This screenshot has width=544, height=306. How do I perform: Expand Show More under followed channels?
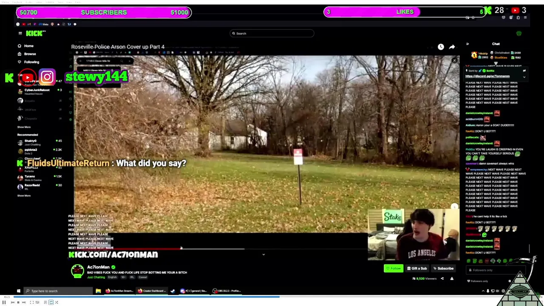pos(24,127)
